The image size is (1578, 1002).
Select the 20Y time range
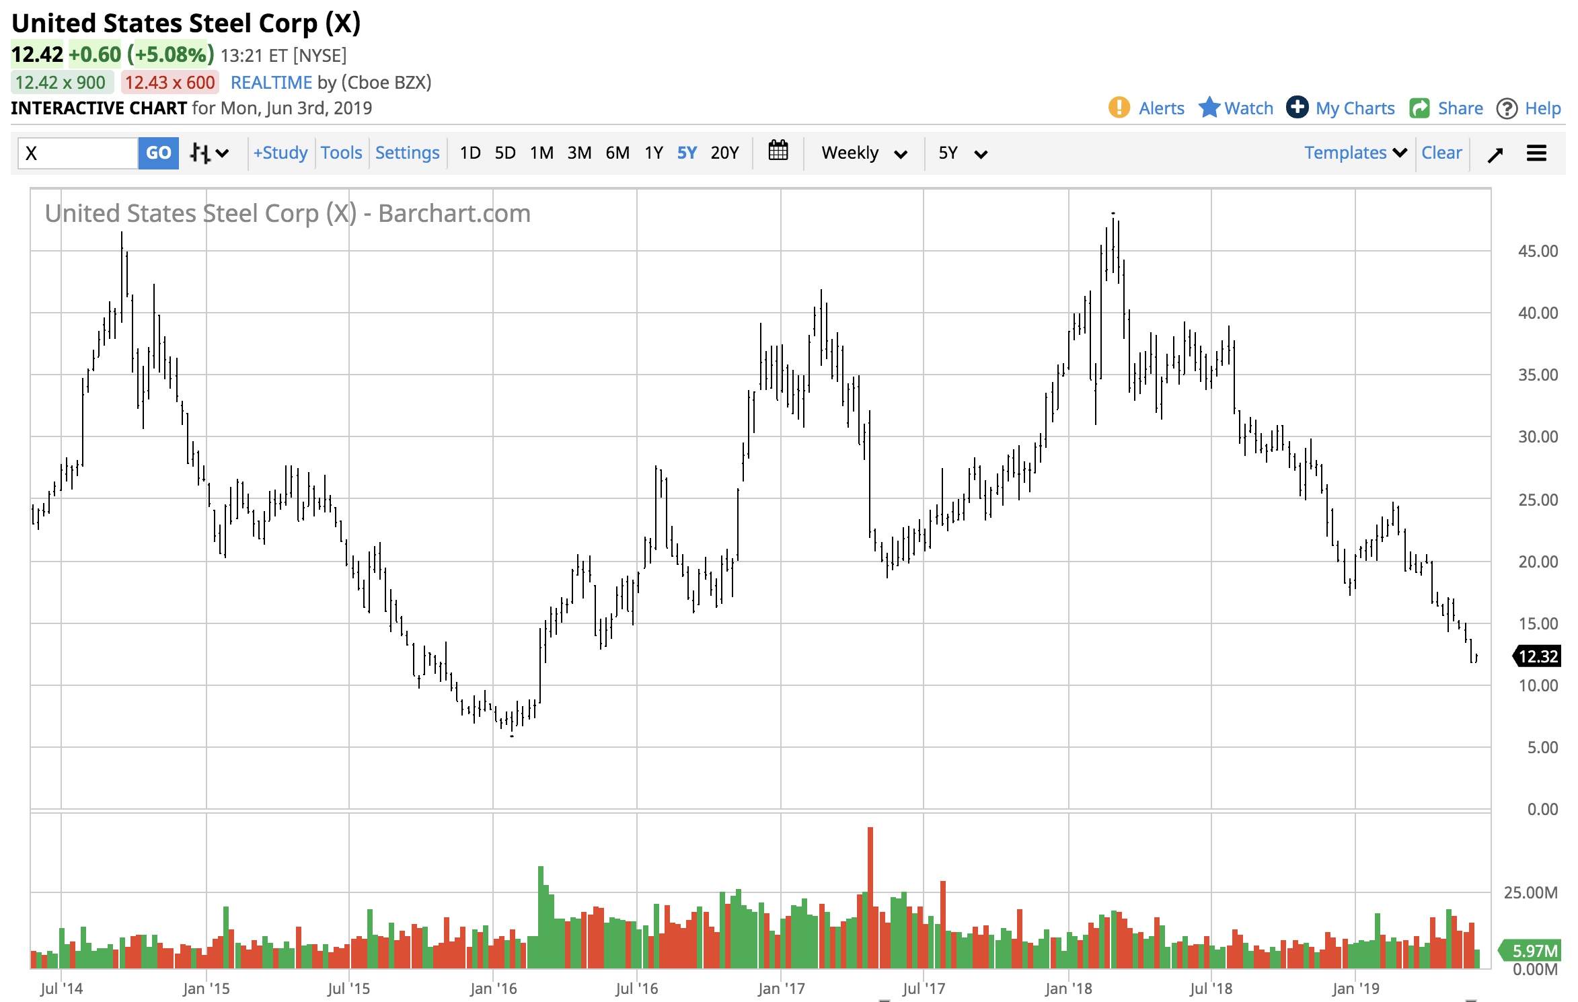tap(724, 153)
